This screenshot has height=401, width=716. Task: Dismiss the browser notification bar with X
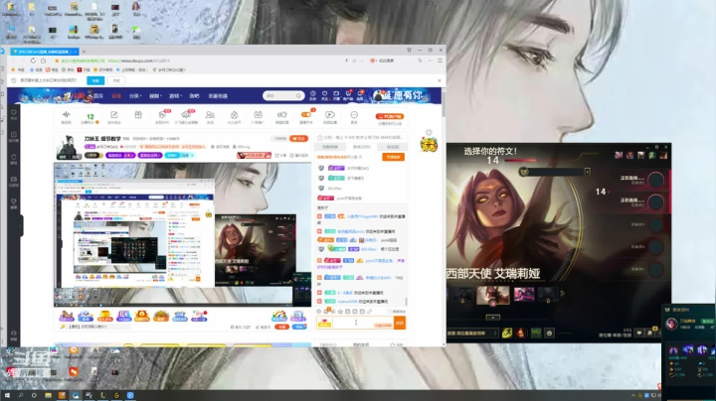(440, 80)
